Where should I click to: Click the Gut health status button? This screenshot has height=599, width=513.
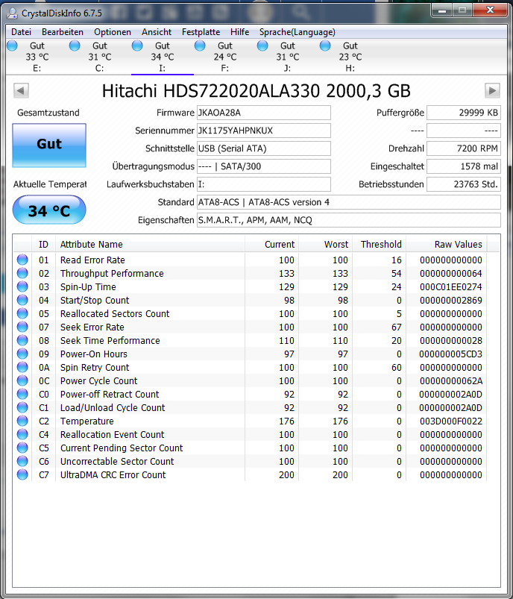(49, 145)
